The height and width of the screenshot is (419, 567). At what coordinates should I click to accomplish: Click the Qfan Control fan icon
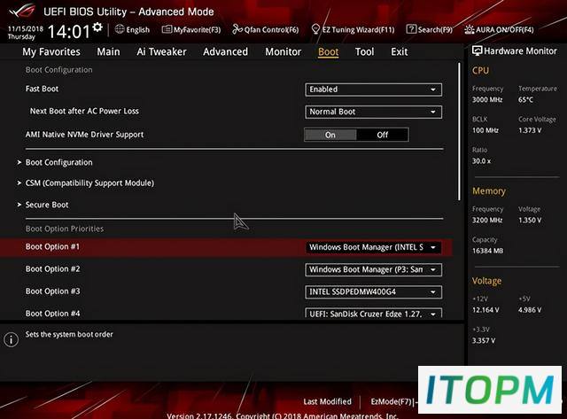tap(237, 29)
